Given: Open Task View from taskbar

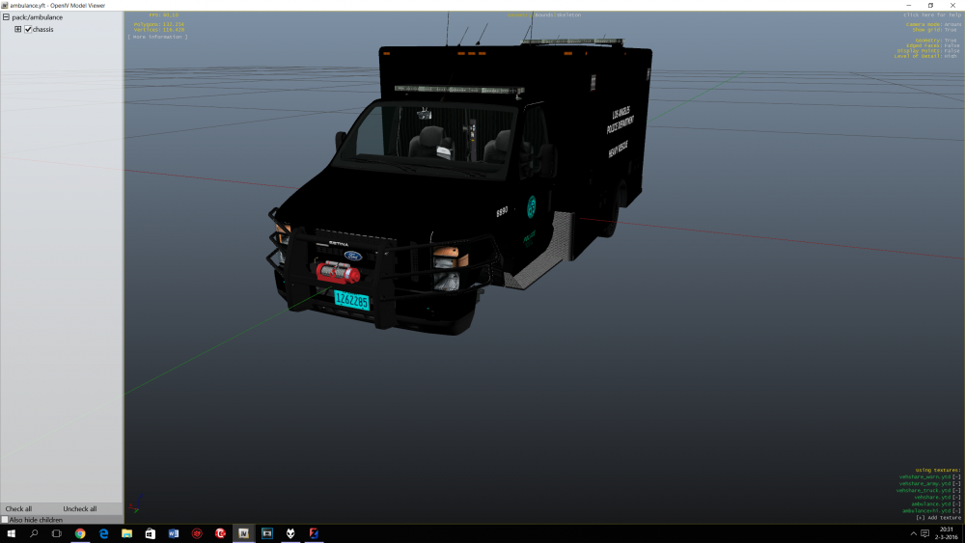Looking at the screenshot, I should click(x=57, y=533).
